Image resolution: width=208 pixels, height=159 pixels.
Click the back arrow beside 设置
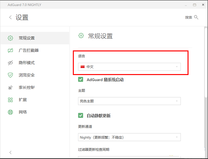(x=10, y=18)
